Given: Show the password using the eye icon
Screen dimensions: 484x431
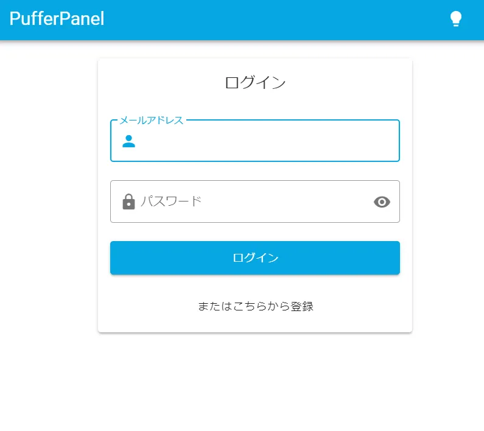Looking at the screenshot, I should [382, 202].
